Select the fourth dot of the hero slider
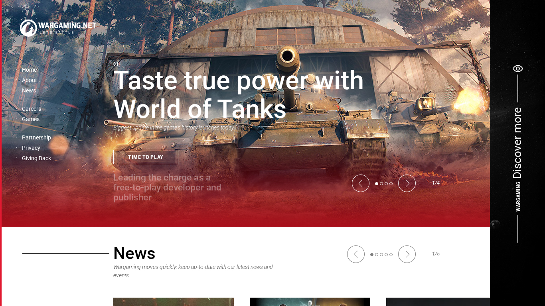 pos(391,184)
